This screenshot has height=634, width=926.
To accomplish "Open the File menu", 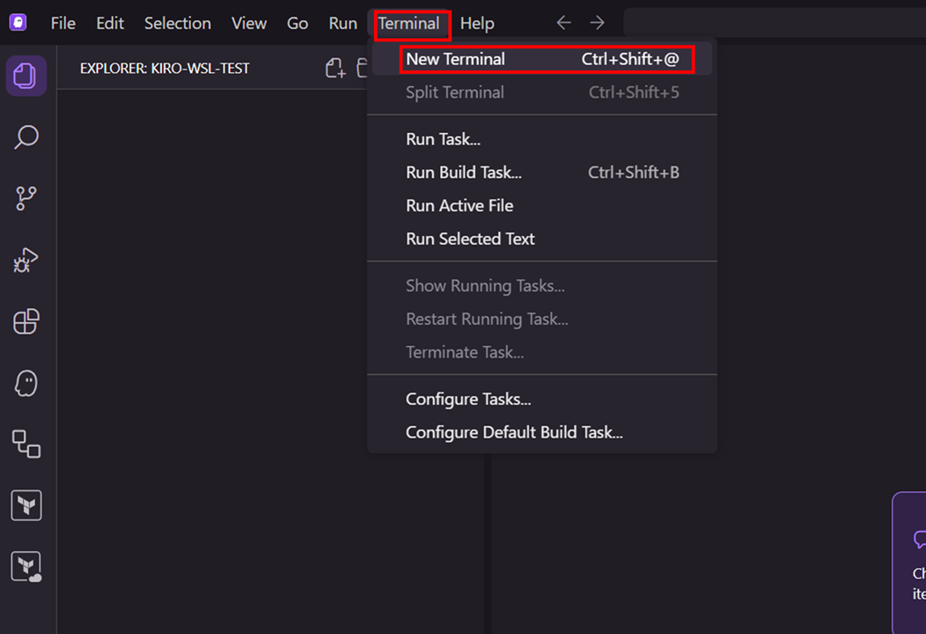I will coord(63,24).
